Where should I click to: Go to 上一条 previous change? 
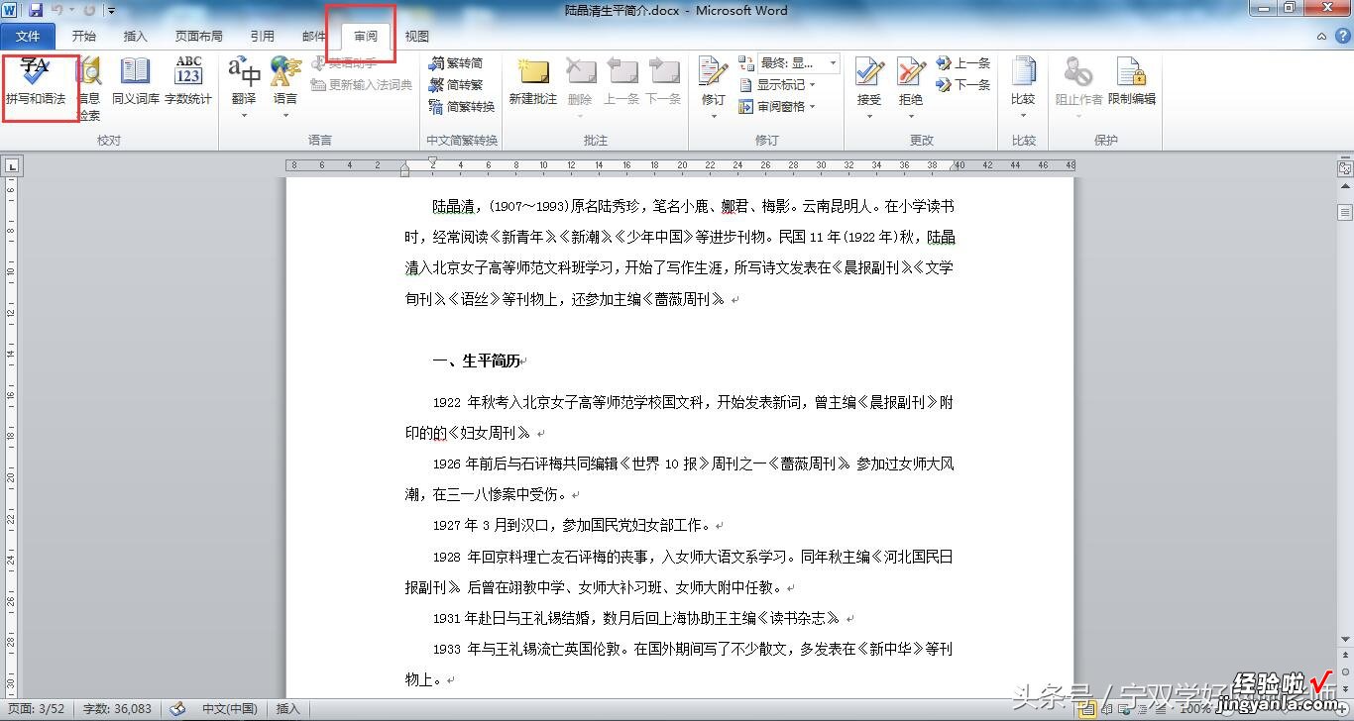[x=962, y=62]
